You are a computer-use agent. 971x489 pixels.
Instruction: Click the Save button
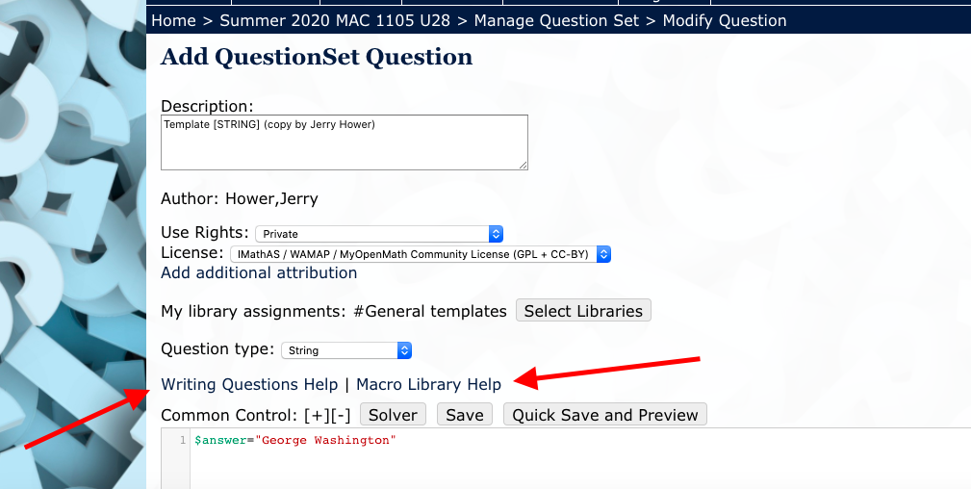tap(465, 415)
